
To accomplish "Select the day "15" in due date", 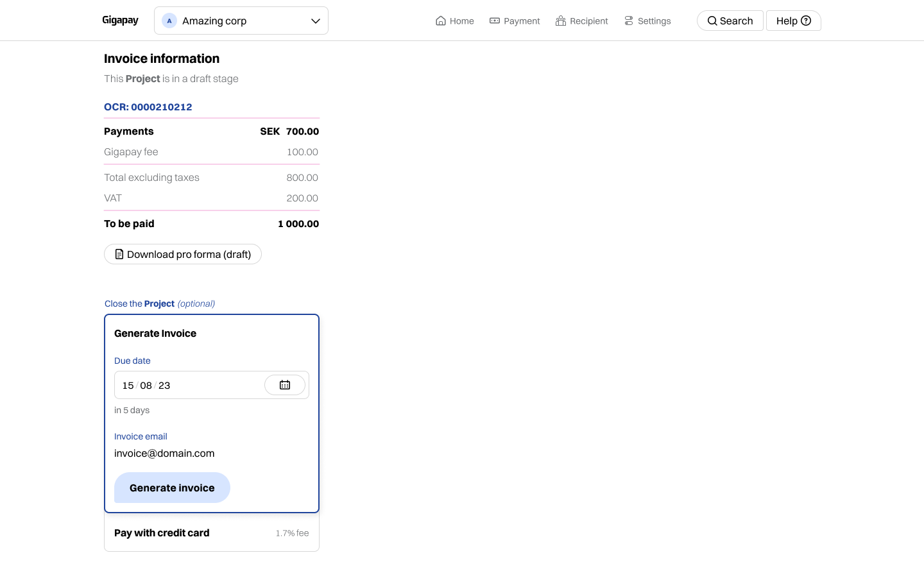I will pos(128,386).
